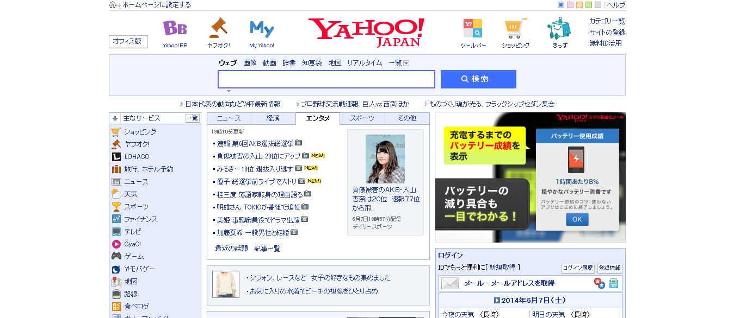Open the カテゴリ一覧 link
This screenshot has width=734, height=318.
[607, 21]
